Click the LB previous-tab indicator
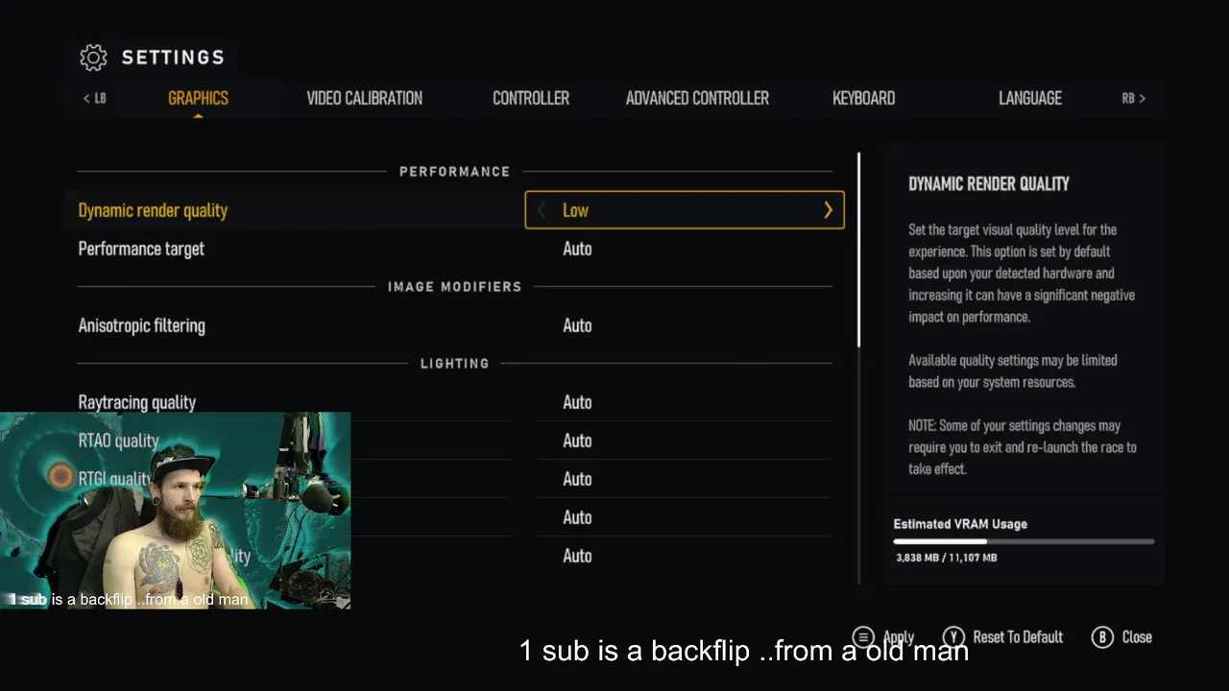The width and height of the screenshot is (1229, 691). pos(94,98)
